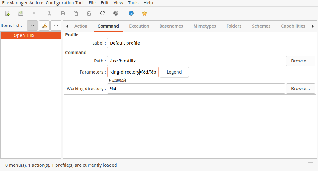Save items with the download-arrow icon
This screenshot has width=318, height=171.
21,13
